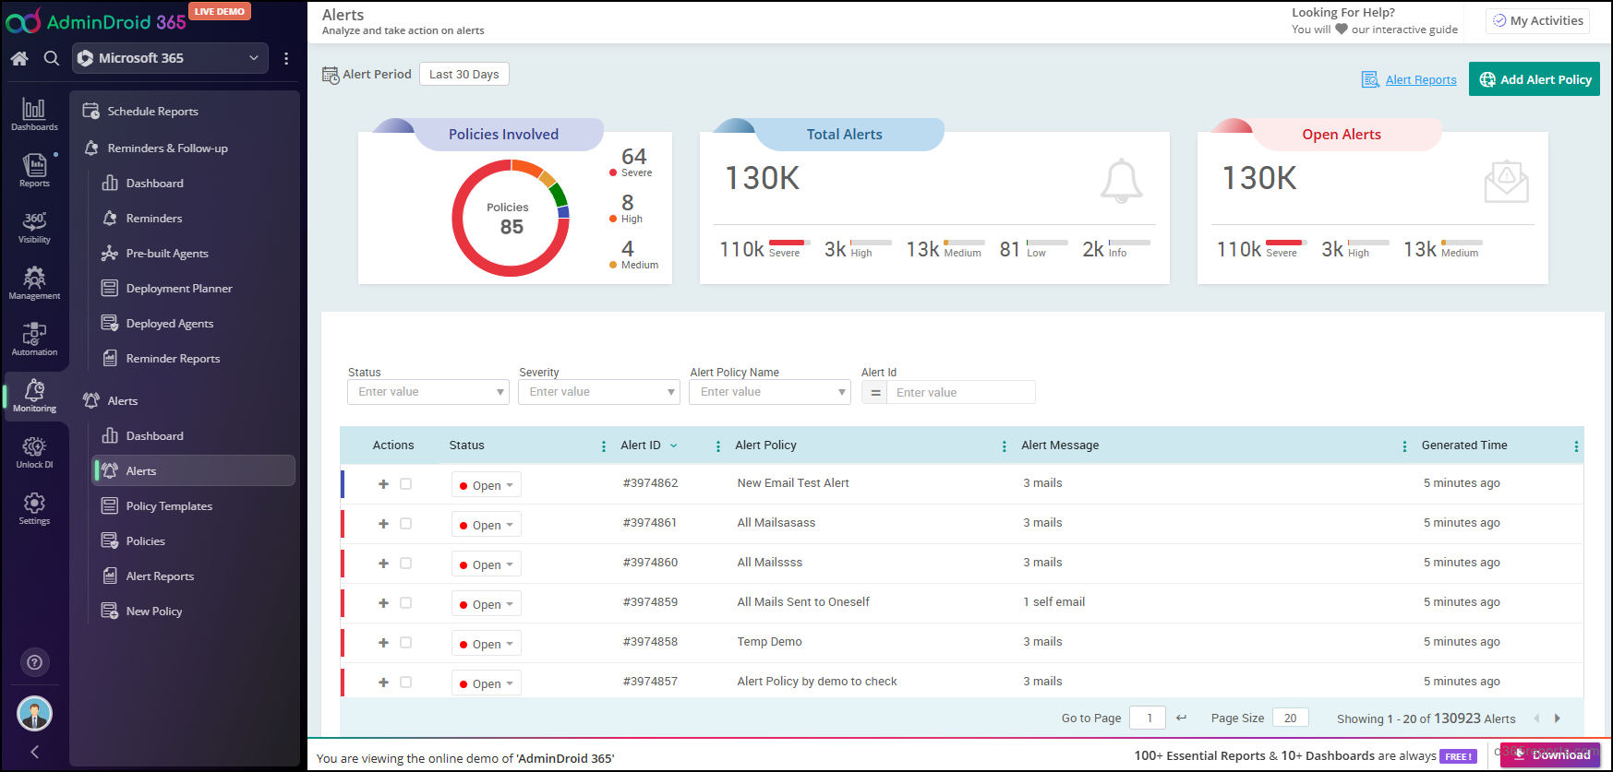Tick the checkbox for alert #3974859
The image size is (1613, 772).
[405, 603]
